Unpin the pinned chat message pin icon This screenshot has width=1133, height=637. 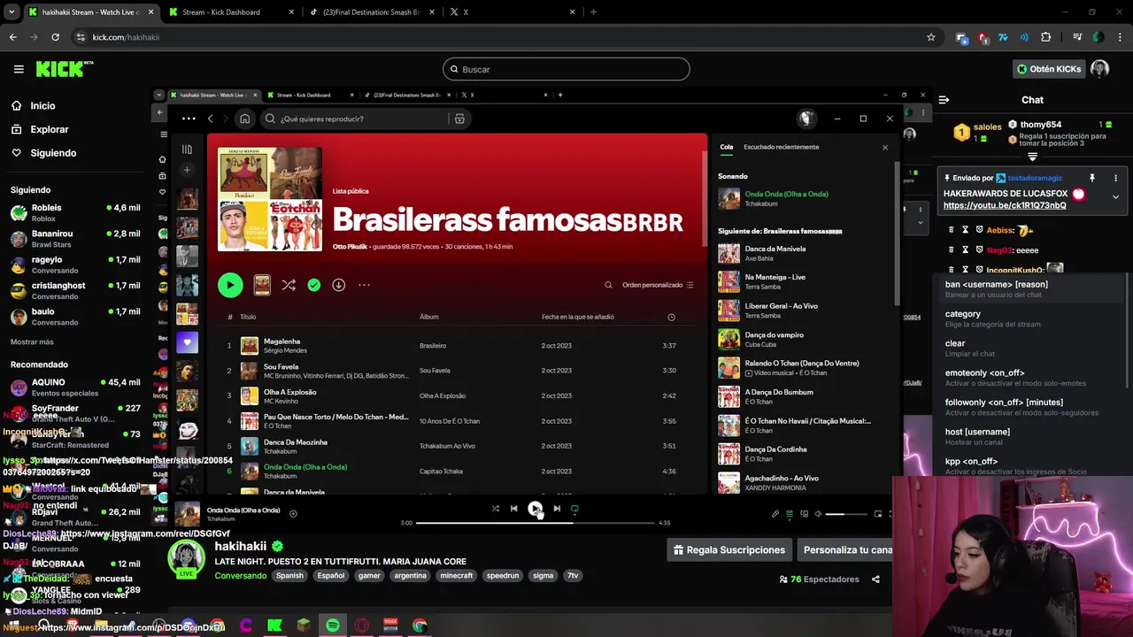click(x=1092, y=178)
